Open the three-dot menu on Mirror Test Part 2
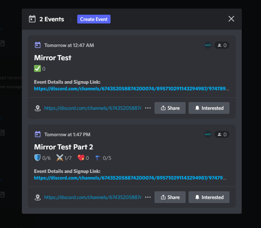Viewport: 261px width, 228px height. (x=148, y=197)
